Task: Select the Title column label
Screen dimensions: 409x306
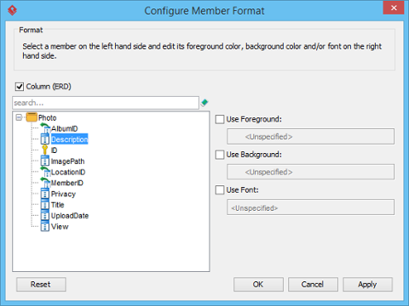Action: click(x=58, y=205)
